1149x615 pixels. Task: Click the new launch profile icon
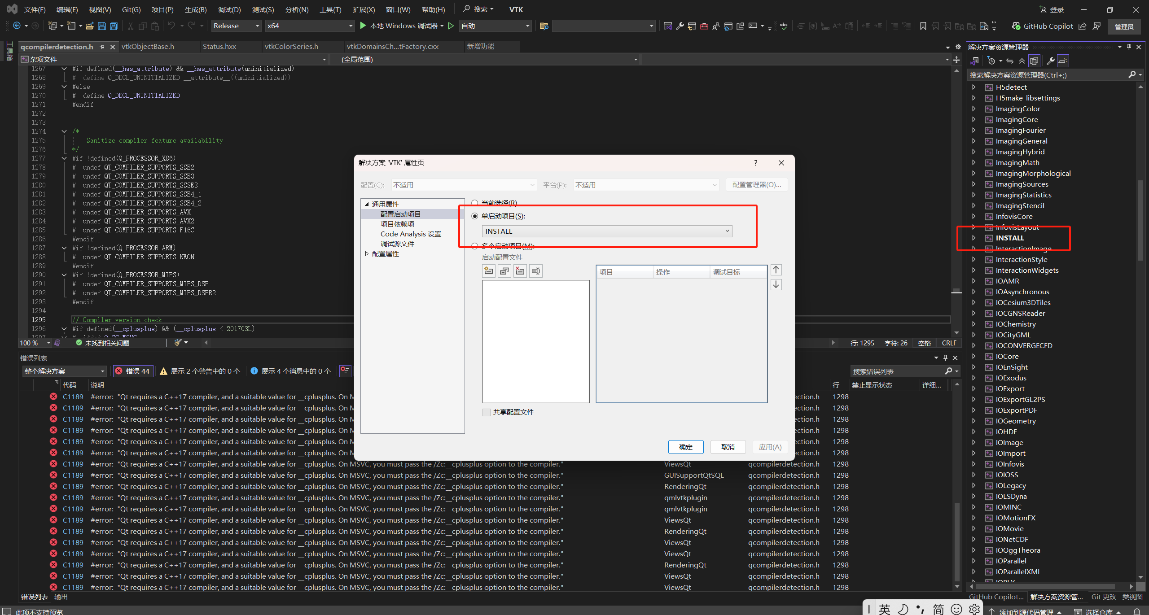click(488, 270)
